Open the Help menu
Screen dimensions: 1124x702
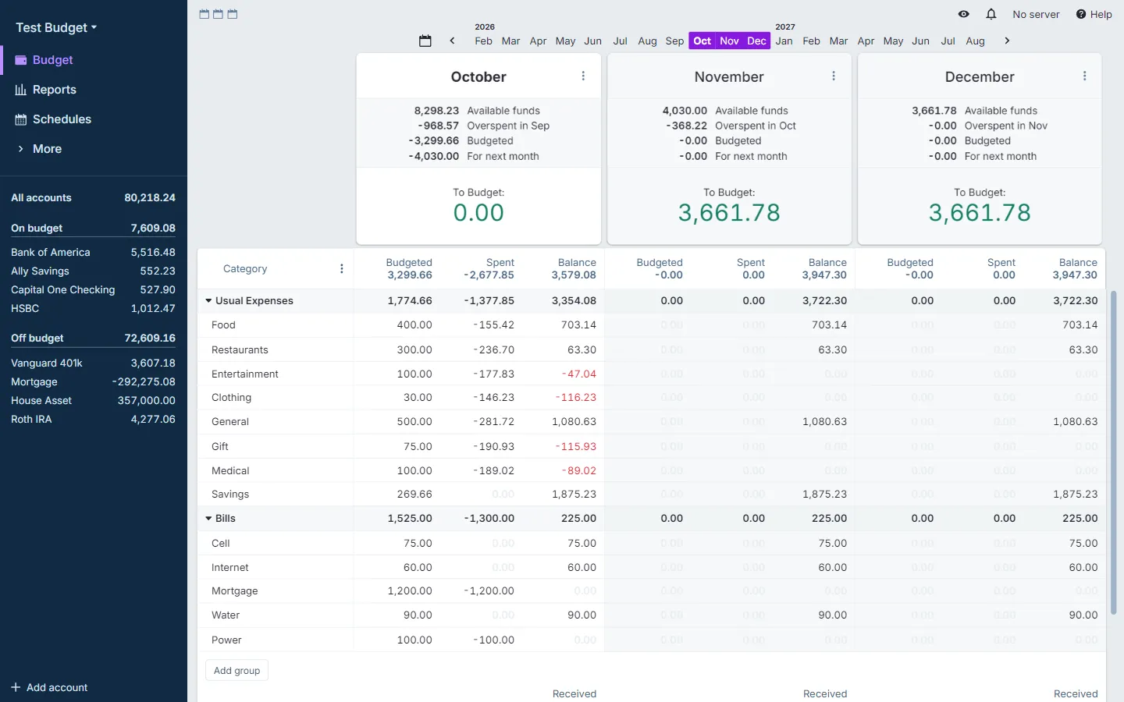(1094, 14)
